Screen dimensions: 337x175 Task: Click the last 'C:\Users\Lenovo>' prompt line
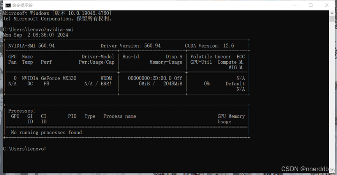(x=25, y=149)
